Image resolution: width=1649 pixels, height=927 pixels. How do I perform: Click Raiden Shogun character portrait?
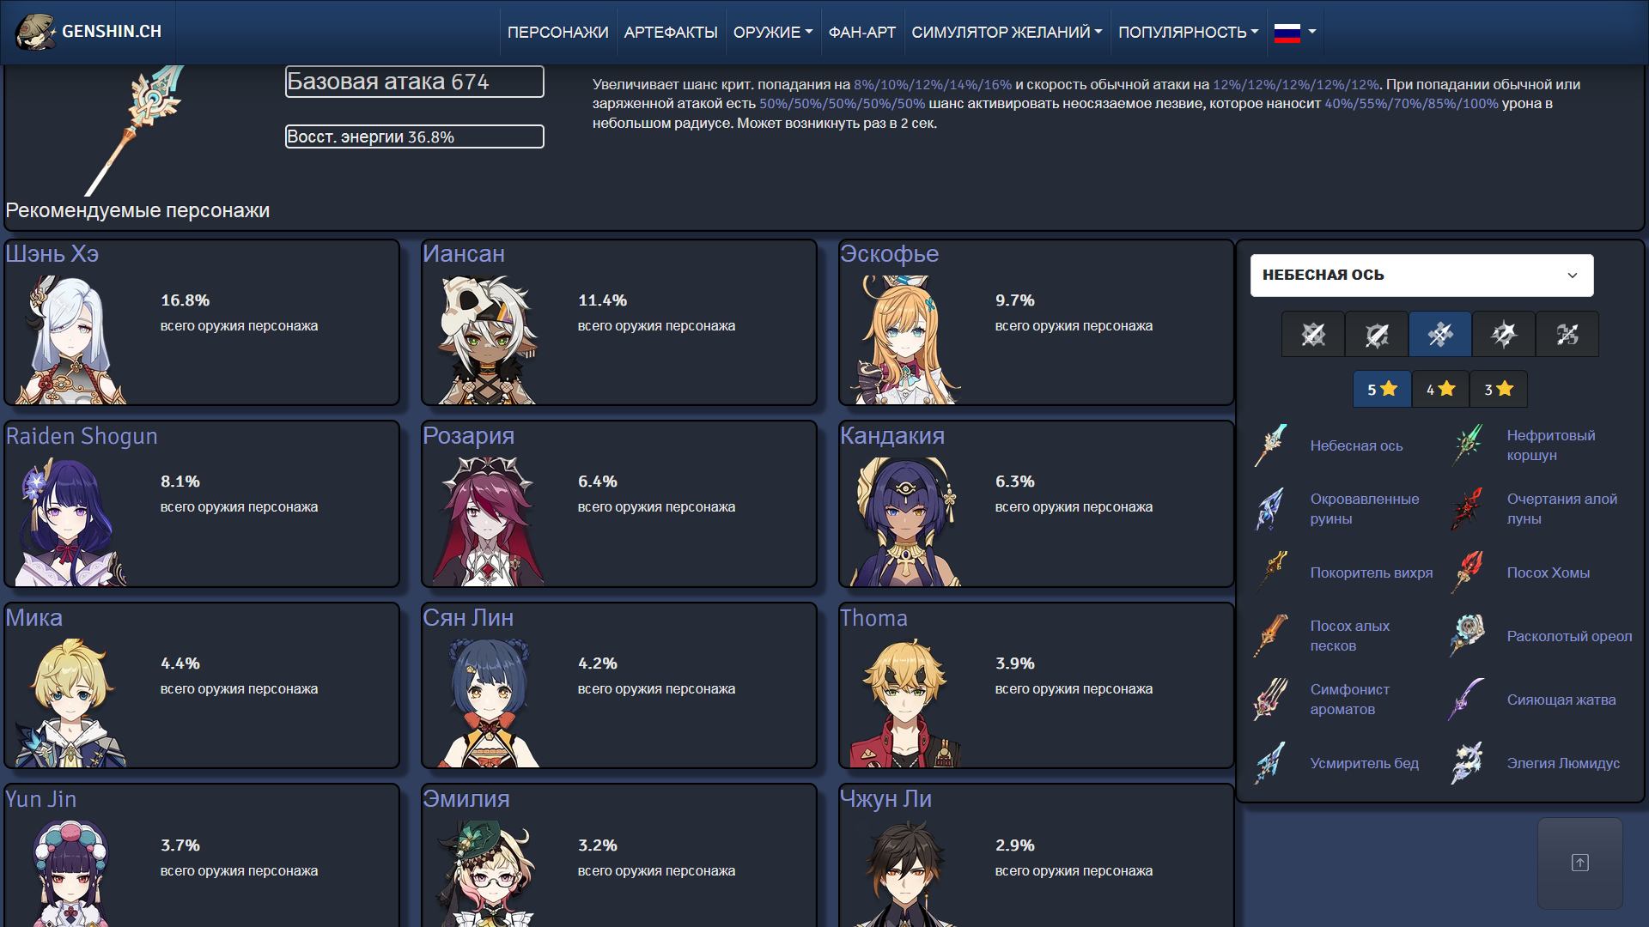(70, 522)
